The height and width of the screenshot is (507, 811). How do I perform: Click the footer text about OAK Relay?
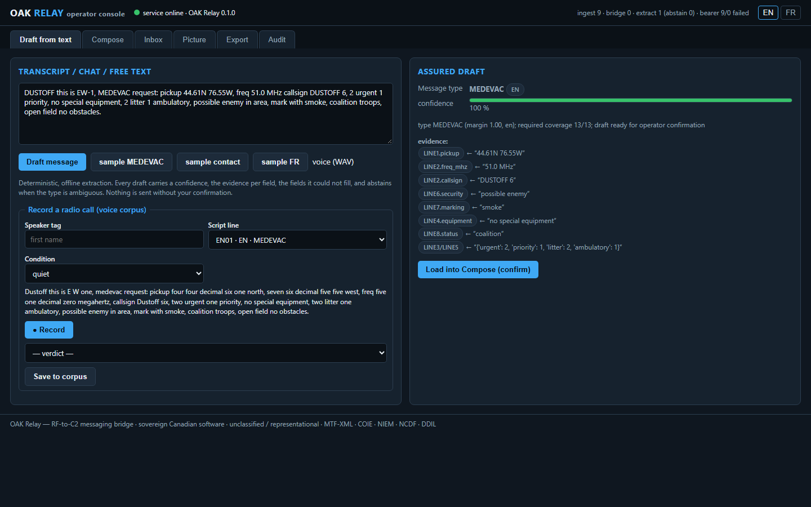pyautogui.click(x=223, y=424)
